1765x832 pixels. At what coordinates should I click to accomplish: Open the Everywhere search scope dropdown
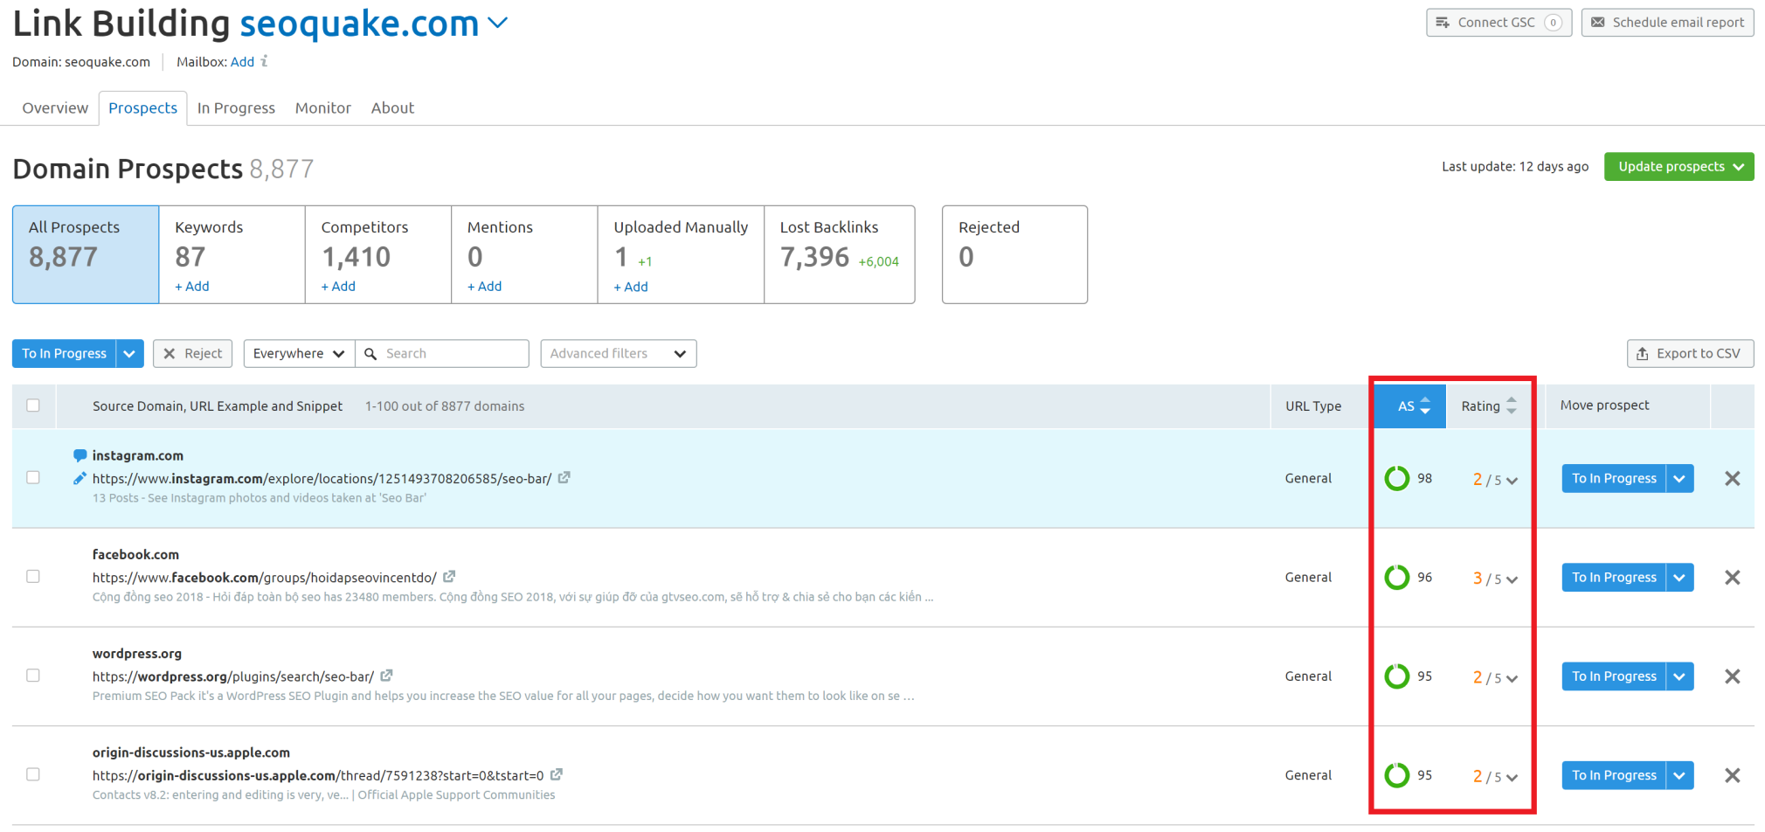pyautogui.click(x=299, y=353)
